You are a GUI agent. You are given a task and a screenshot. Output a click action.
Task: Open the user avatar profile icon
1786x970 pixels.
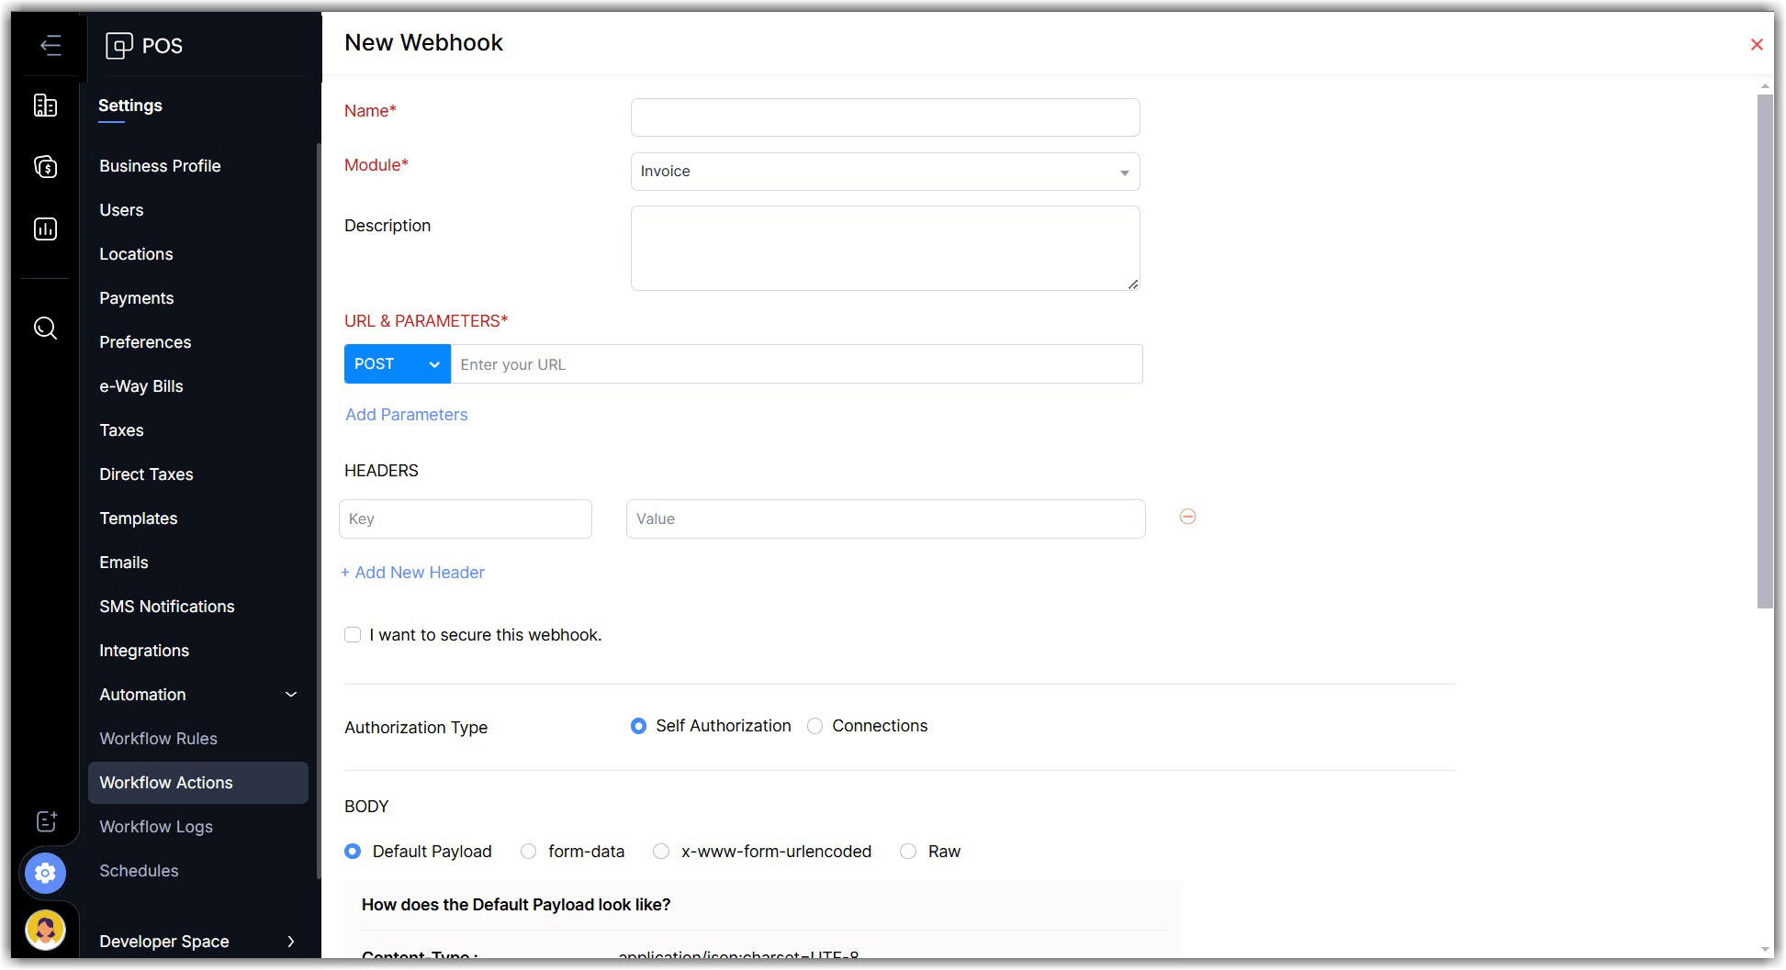(45, 930)
